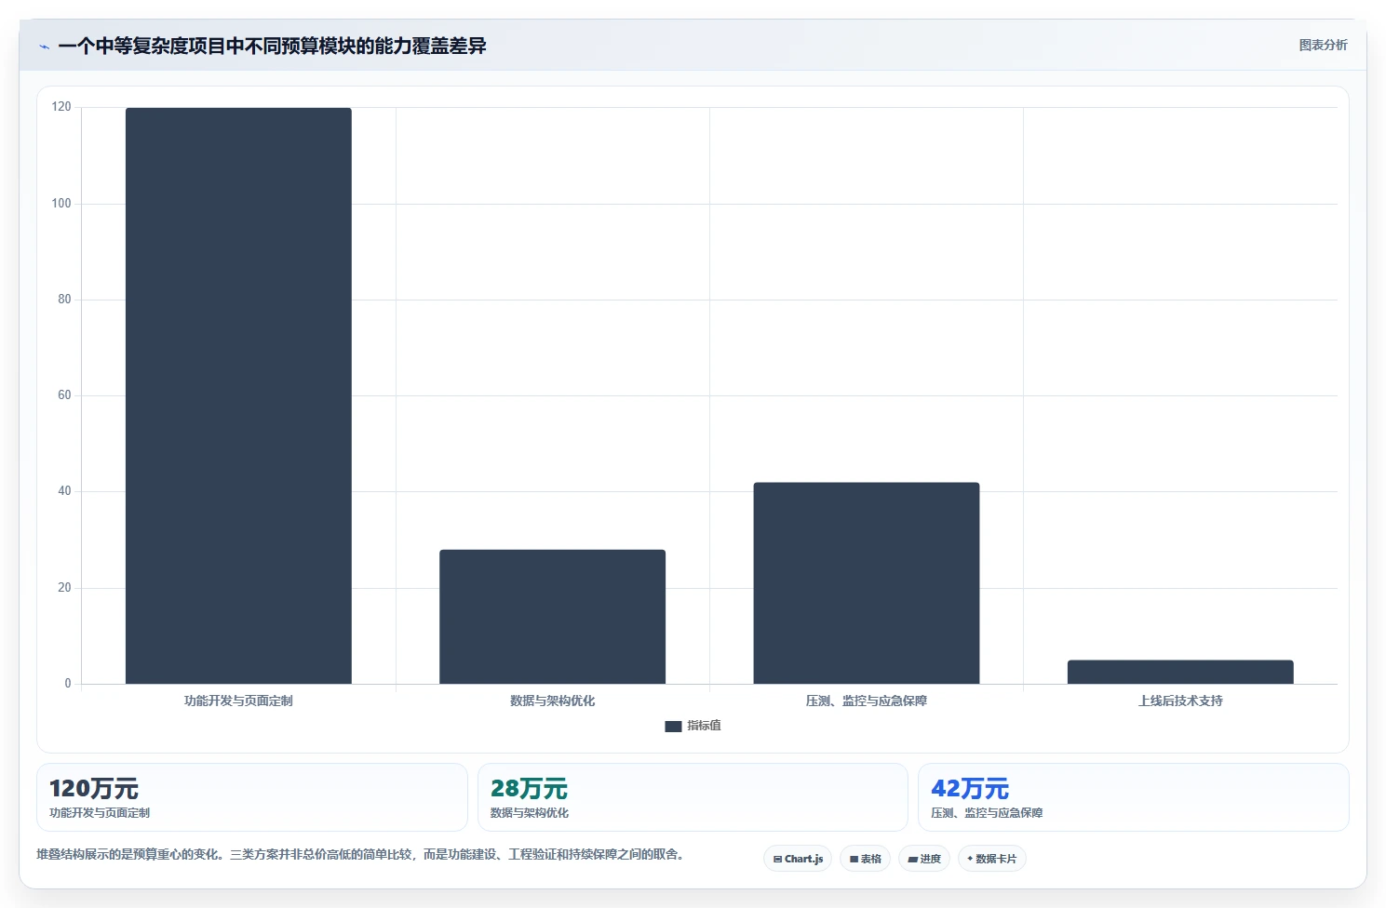The width and height of the screenshot is (1386, 908).
Task: Click the icon in the 进度 tag
Action: (912, 860)
